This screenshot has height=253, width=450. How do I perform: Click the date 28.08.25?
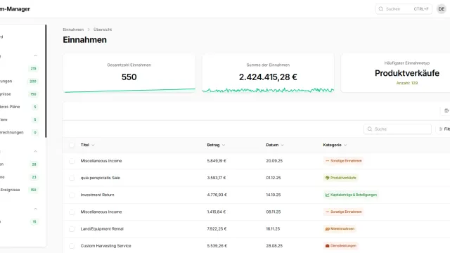[x=274, y=246]
